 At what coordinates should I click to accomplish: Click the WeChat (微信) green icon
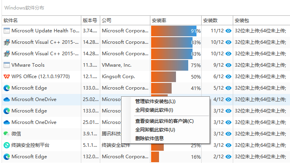coord(6,133)
